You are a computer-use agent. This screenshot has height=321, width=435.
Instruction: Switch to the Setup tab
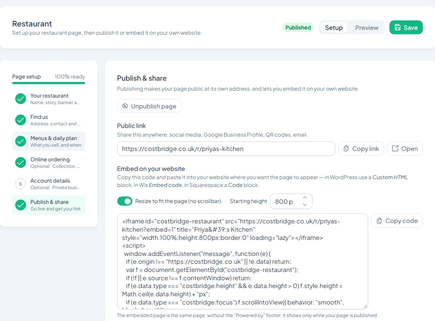[x=334, y=27]
